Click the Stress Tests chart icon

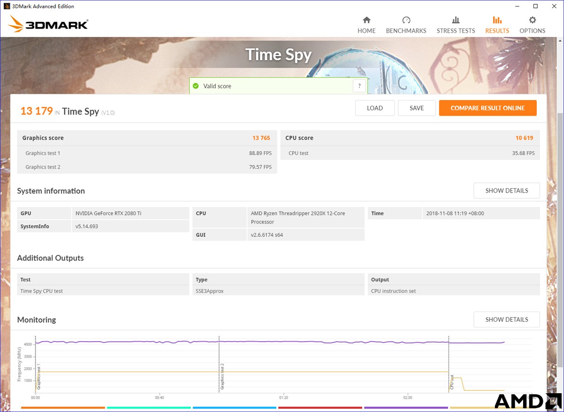point(456,20)
